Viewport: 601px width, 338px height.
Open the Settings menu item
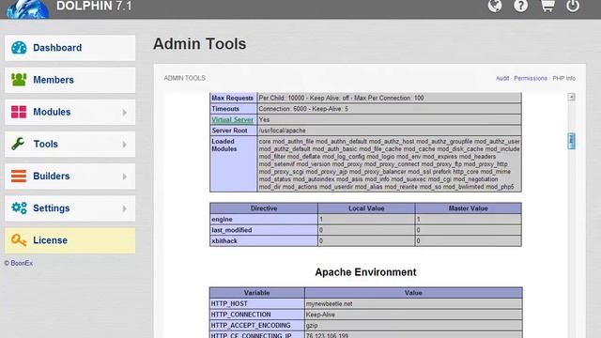pyautogui.click(x=70, y=208)
